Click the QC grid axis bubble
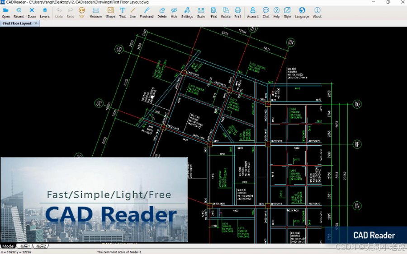The width and height of the screenshot is (407, 254). pos(99,103)
